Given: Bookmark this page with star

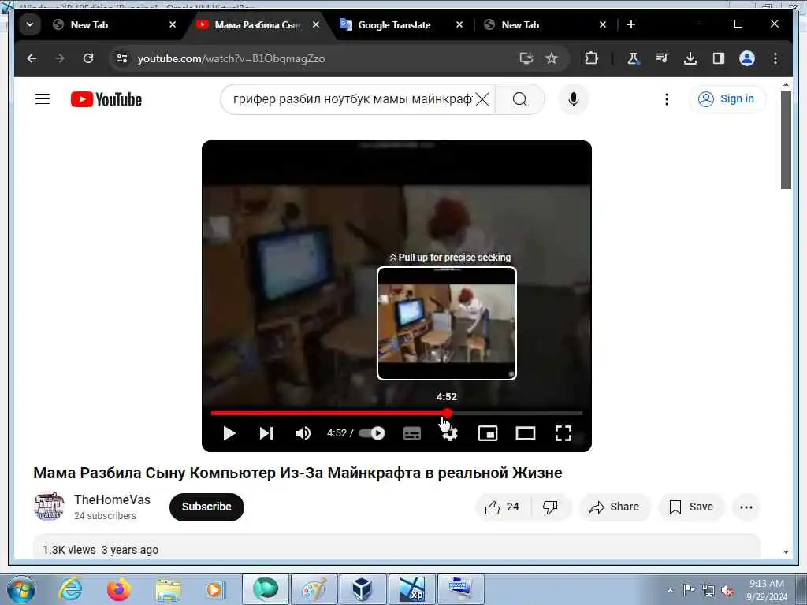Looking at the screenshot, I should [x=552, y=58].
